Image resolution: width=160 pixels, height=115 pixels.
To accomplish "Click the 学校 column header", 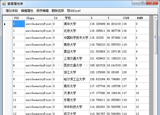I will tap(76, 18).
